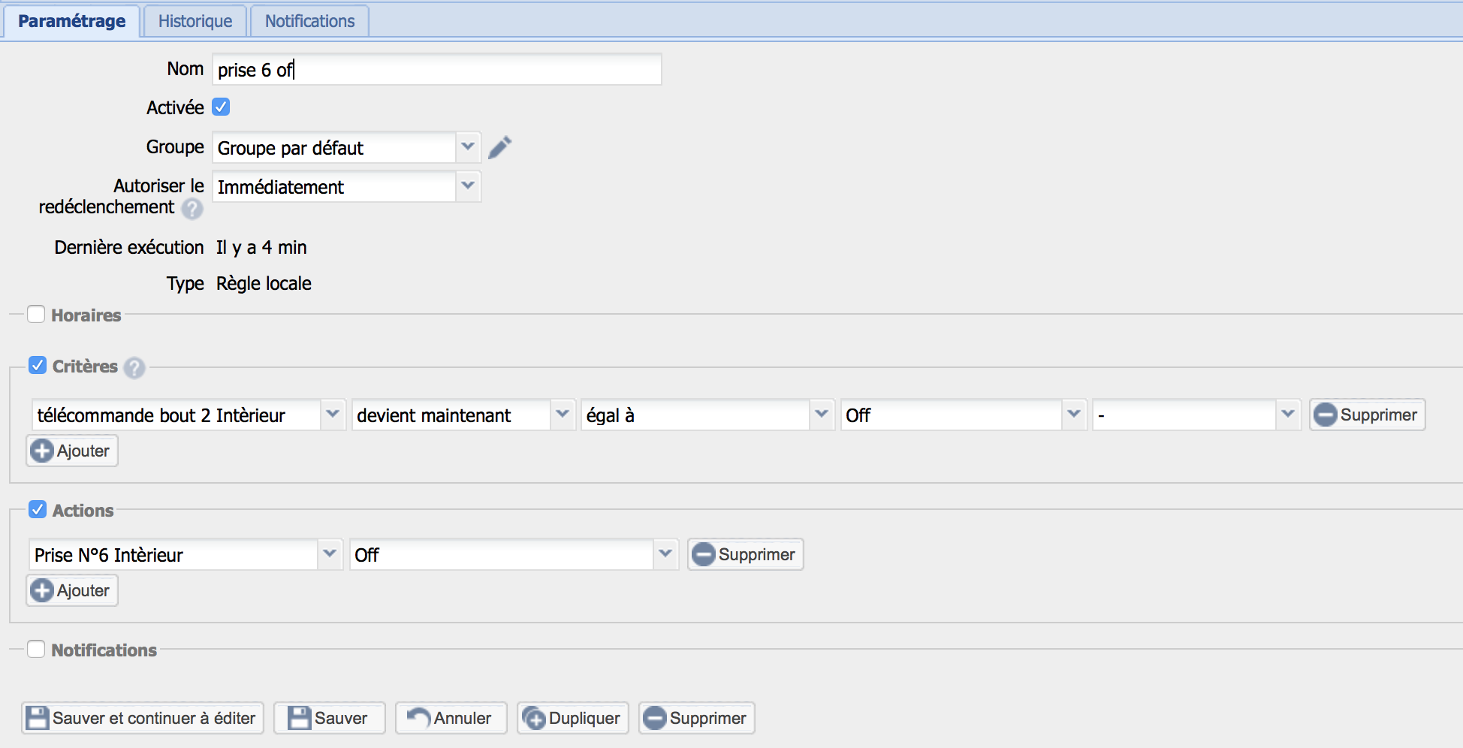Enable the Horaires section checkbox
The width and height of the screenshot is (1463, 748).
pyautogui.click(x=36, y=315)
